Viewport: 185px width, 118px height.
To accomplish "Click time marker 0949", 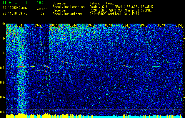I will tap(161, 25).
